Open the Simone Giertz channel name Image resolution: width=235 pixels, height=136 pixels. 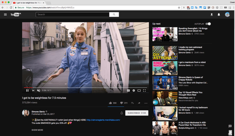(x=38, y=112)
